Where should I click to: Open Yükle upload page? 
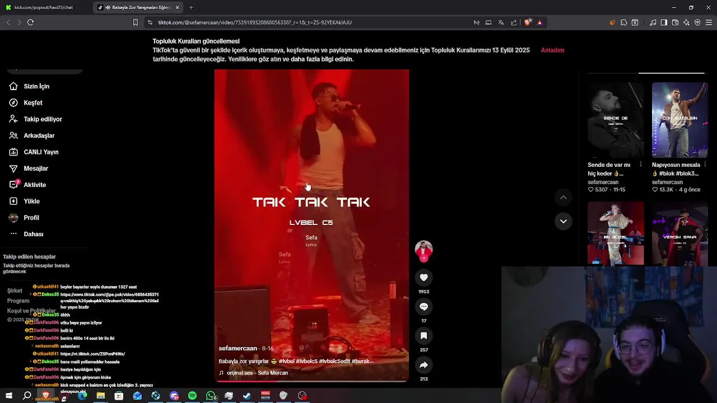(31, 201)
